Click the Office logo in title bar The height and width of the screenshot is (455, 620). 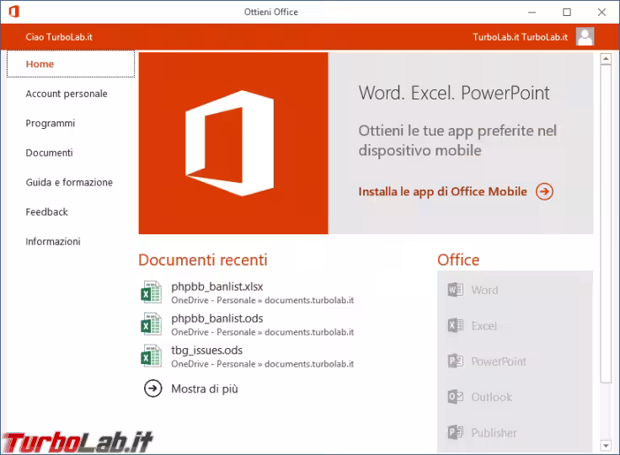[x=13, y=12]
